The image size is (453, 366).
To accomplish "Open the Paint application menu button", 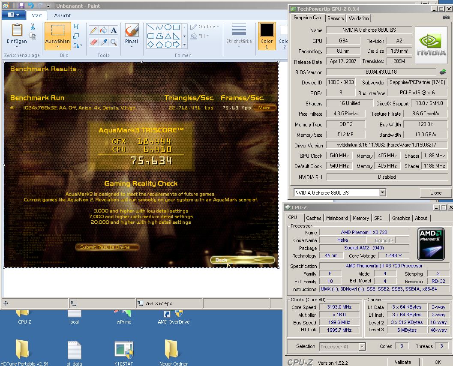I will click(x=14, y=15).
